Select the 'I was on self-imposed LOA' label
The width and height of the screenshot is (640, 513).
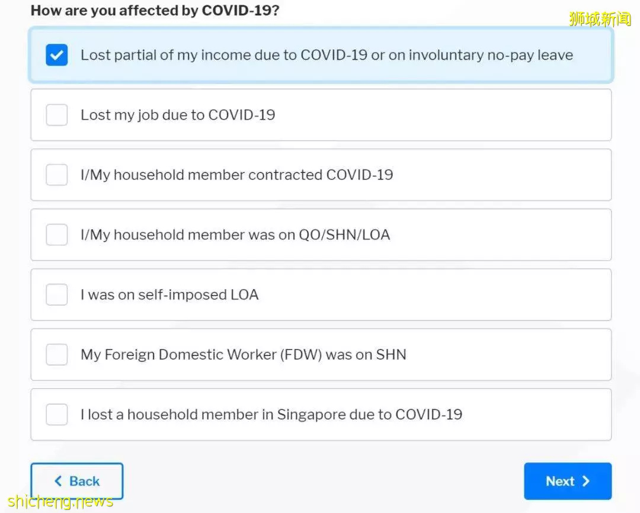point(169,294)
